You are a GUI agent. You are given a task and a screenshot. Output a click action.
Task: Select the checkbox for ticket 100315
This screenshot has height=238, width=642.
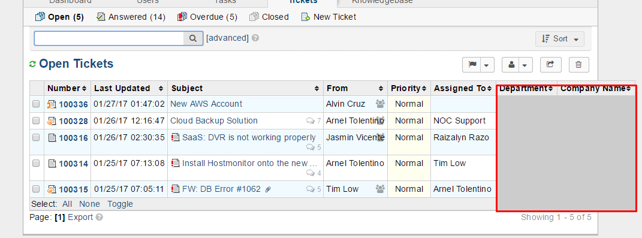36,189
